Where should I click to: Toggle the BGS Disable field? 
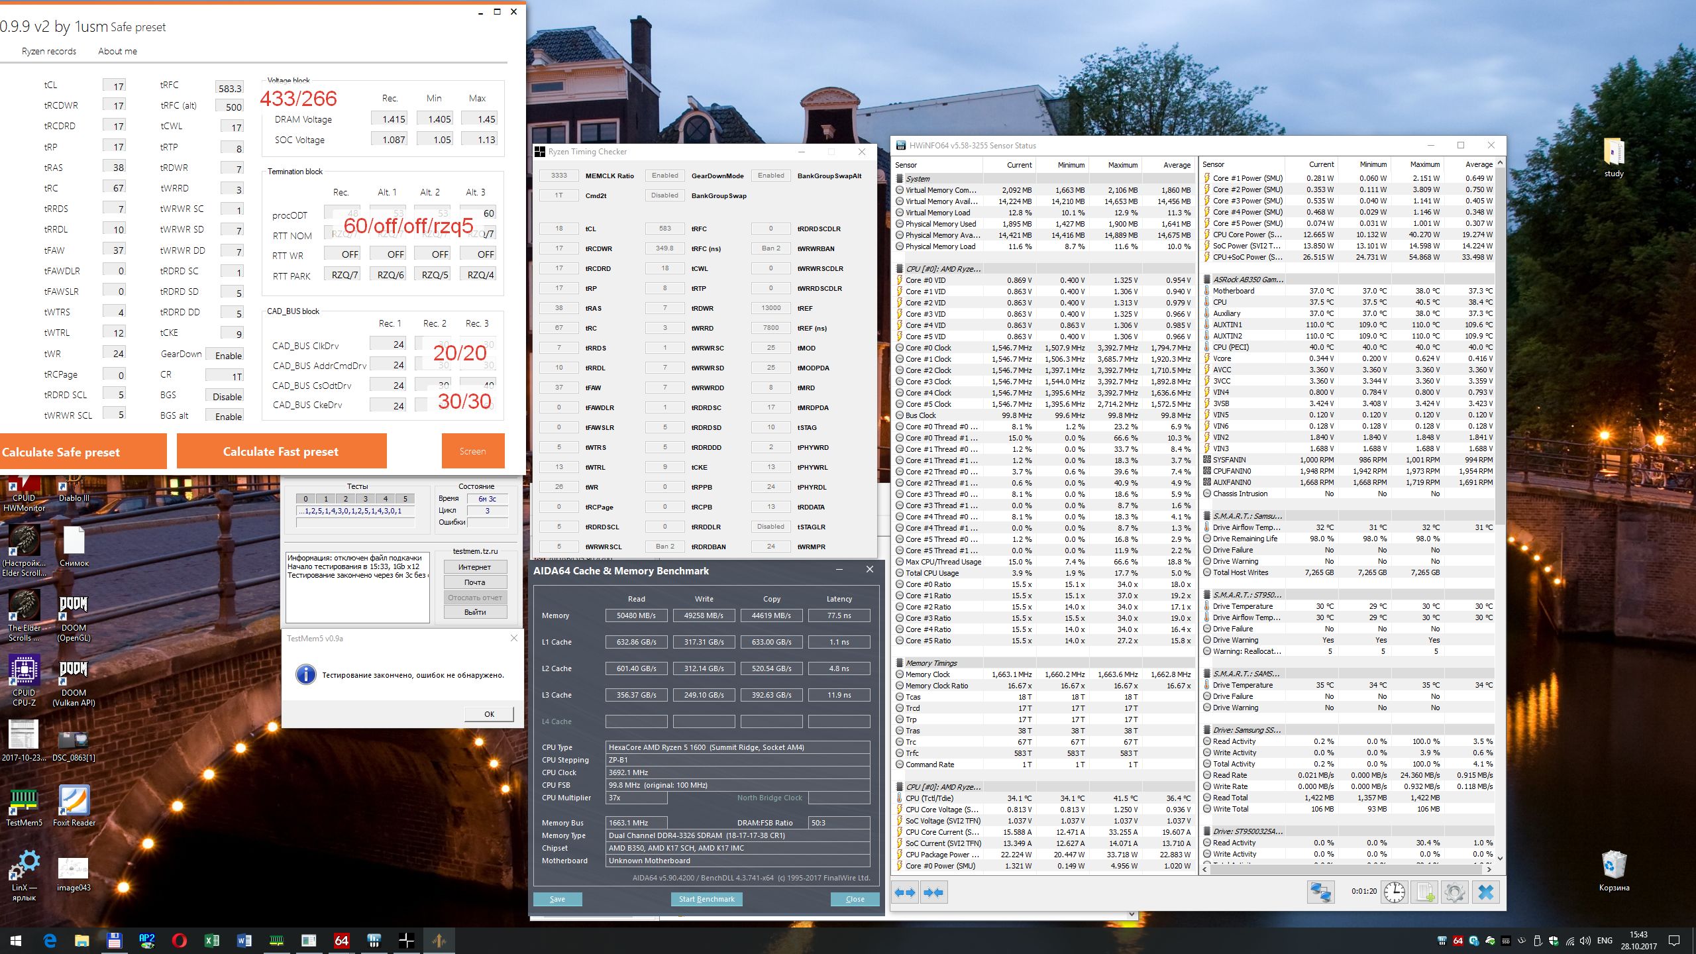[225, 396]
